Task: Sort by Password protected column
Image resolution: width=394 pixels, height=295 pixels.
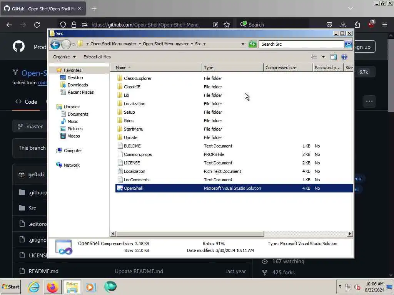Action: (328, 68)
